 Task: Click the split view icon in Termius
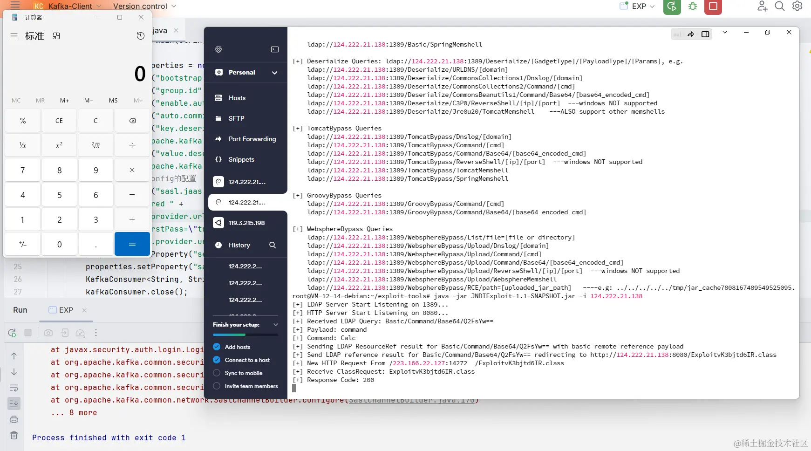[705, 34]
